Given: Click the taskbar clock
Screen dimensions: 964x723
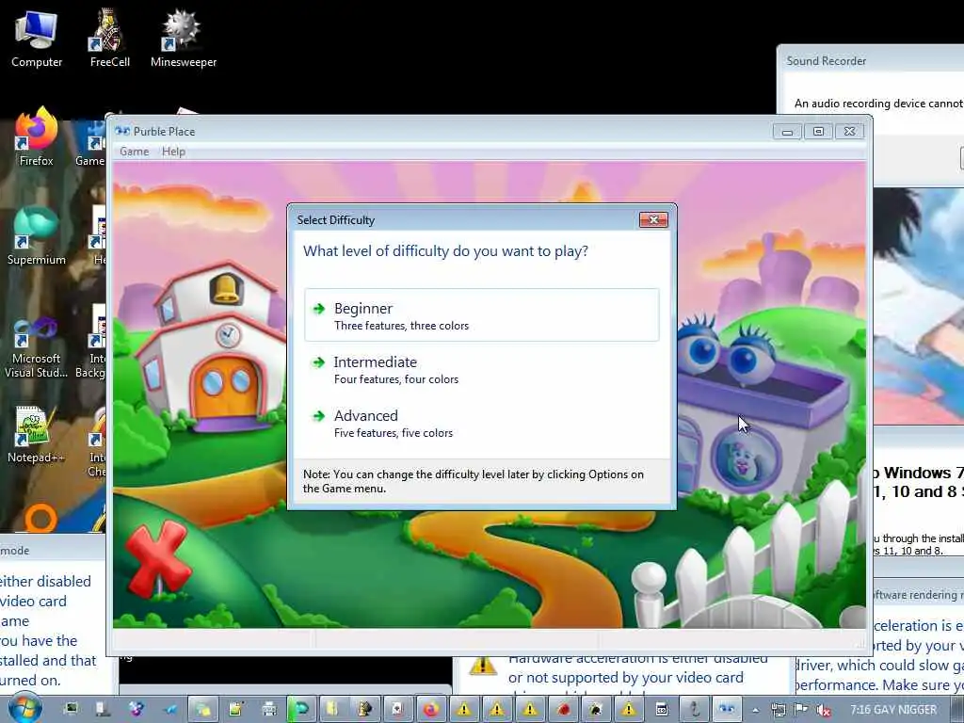Looking at the screenshot, I should tap(892, 710).
